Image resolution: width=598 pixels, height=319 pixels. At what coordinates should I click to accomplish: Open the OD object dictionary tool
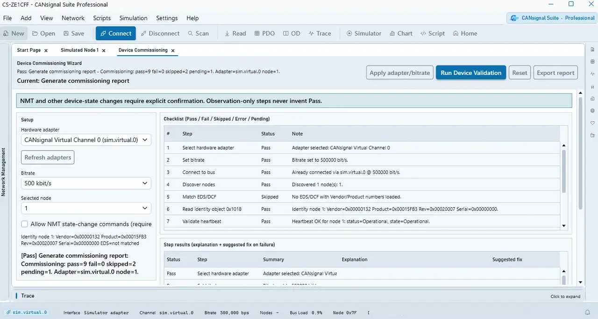292,33
